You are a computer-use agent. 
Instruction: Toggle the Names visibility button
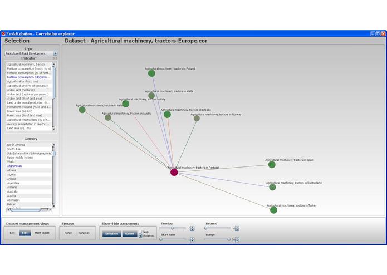click(130, 234)
